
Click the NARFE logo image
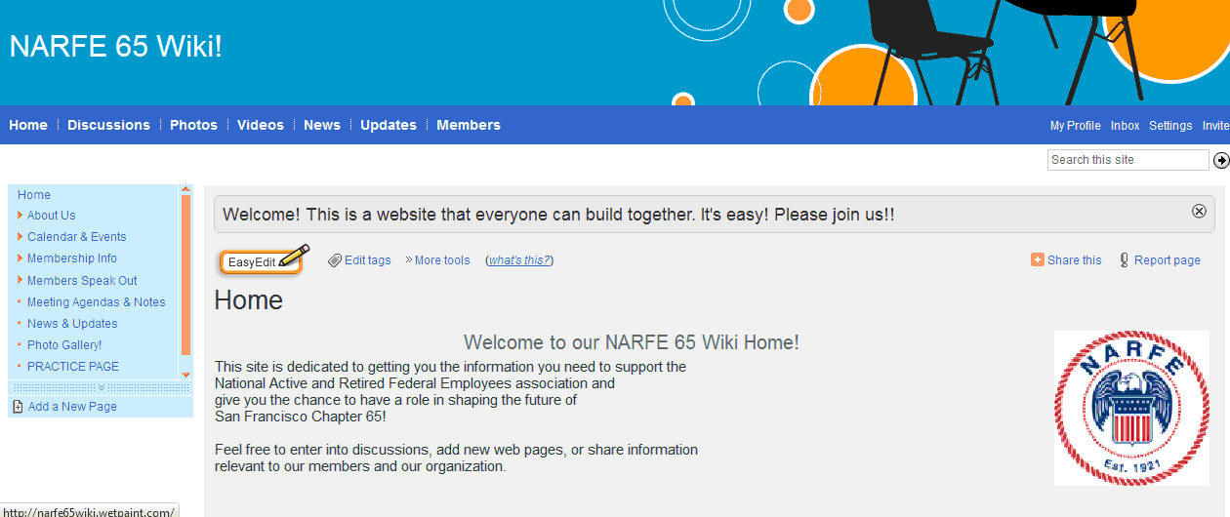tap(1131, 408)
